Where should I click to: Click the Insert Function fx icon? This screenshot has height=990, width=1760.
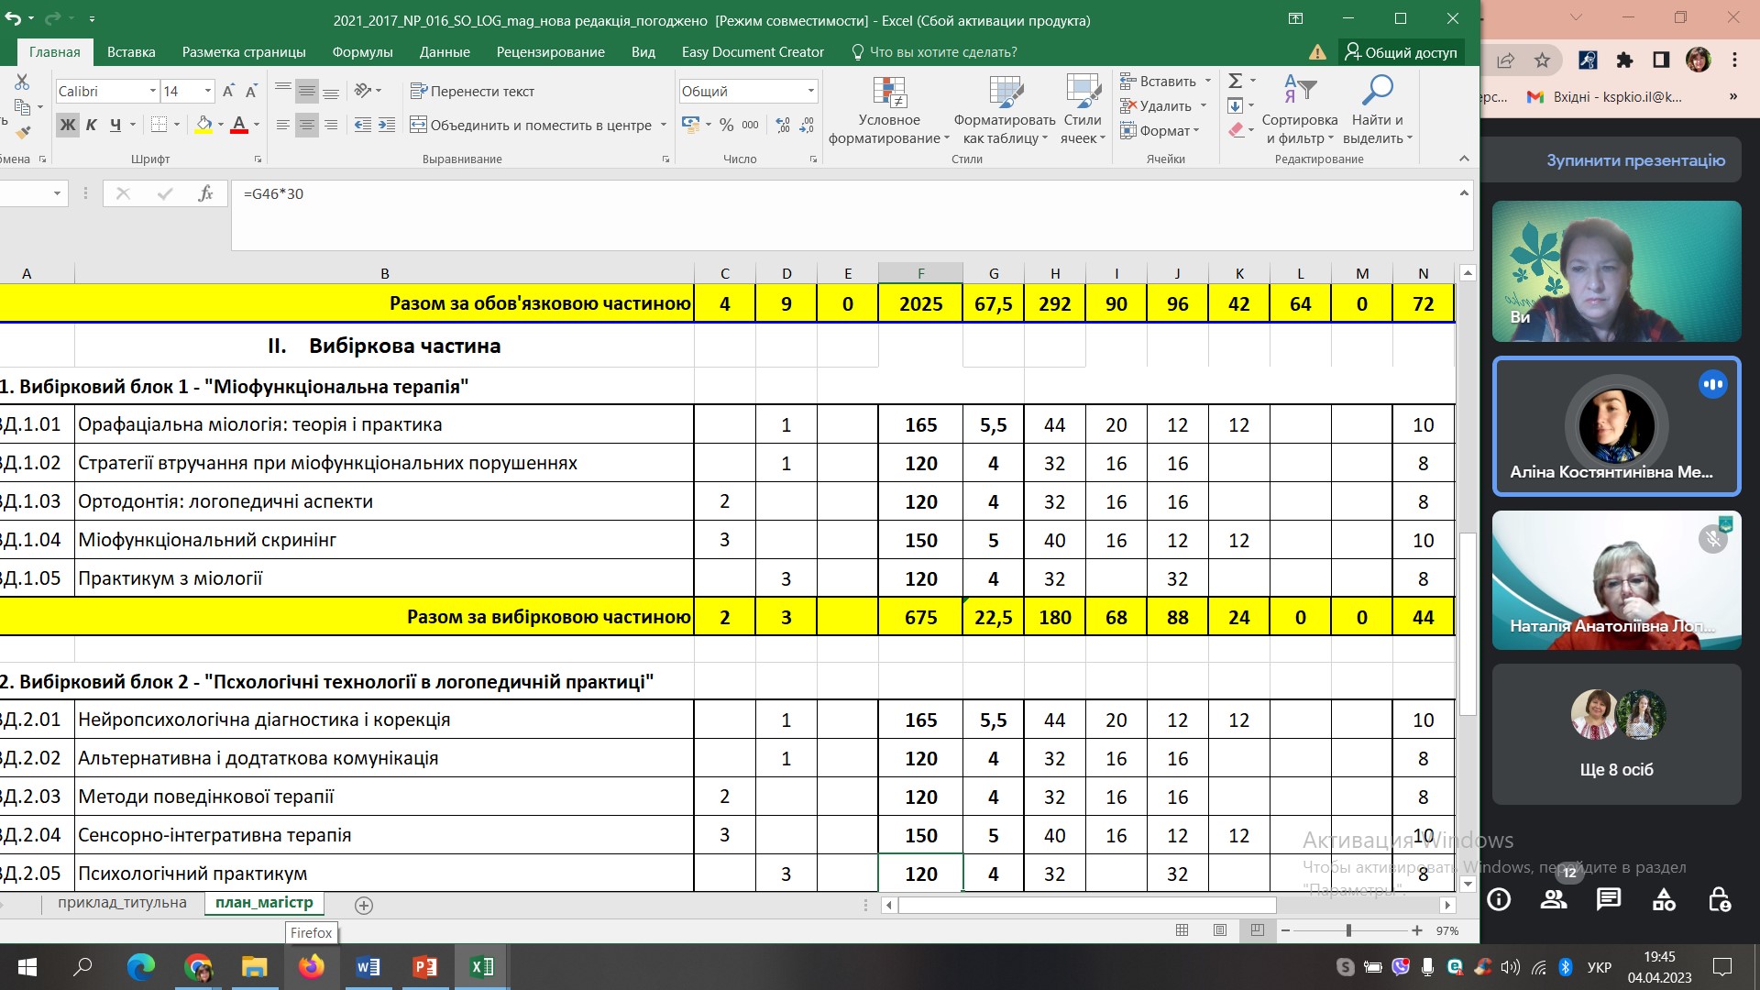205,193
